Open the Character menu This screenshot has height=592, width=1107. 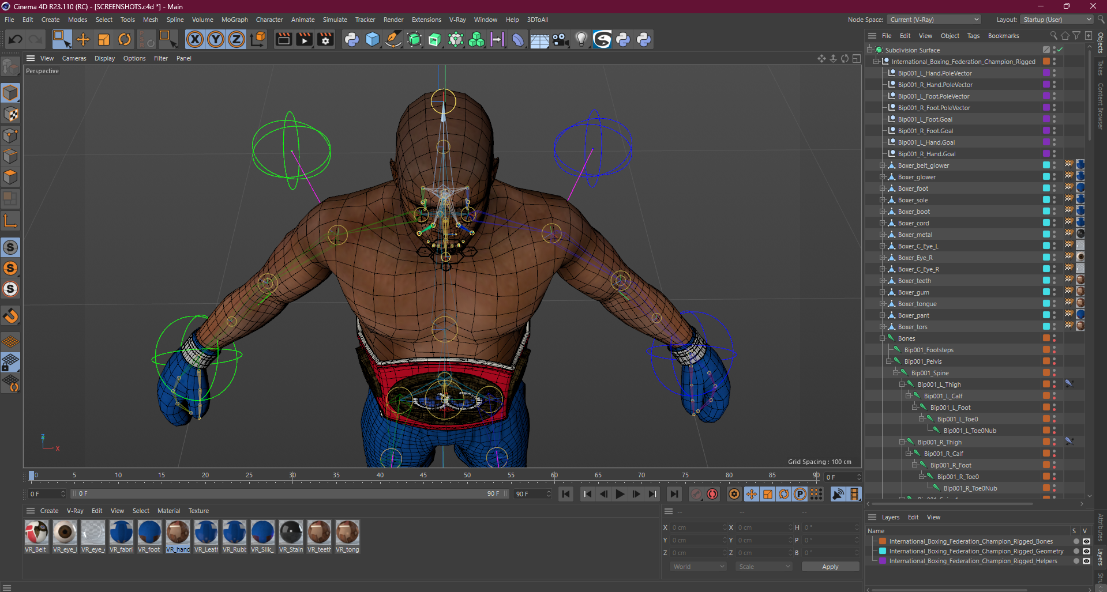tap(269, 20)
